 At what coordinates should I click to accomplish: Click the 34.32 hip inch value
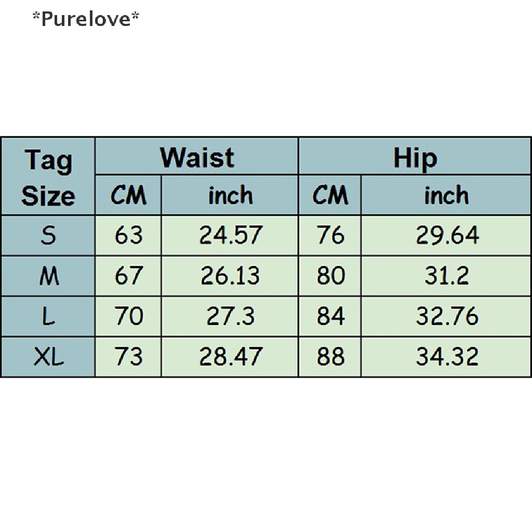coord(446,357)
